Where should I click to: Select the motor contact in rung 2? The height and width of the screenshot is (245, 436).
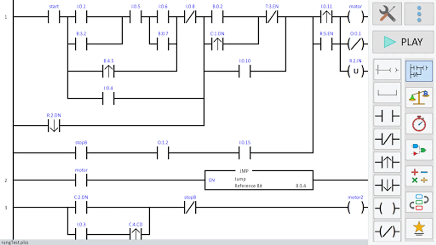[81, 180]
